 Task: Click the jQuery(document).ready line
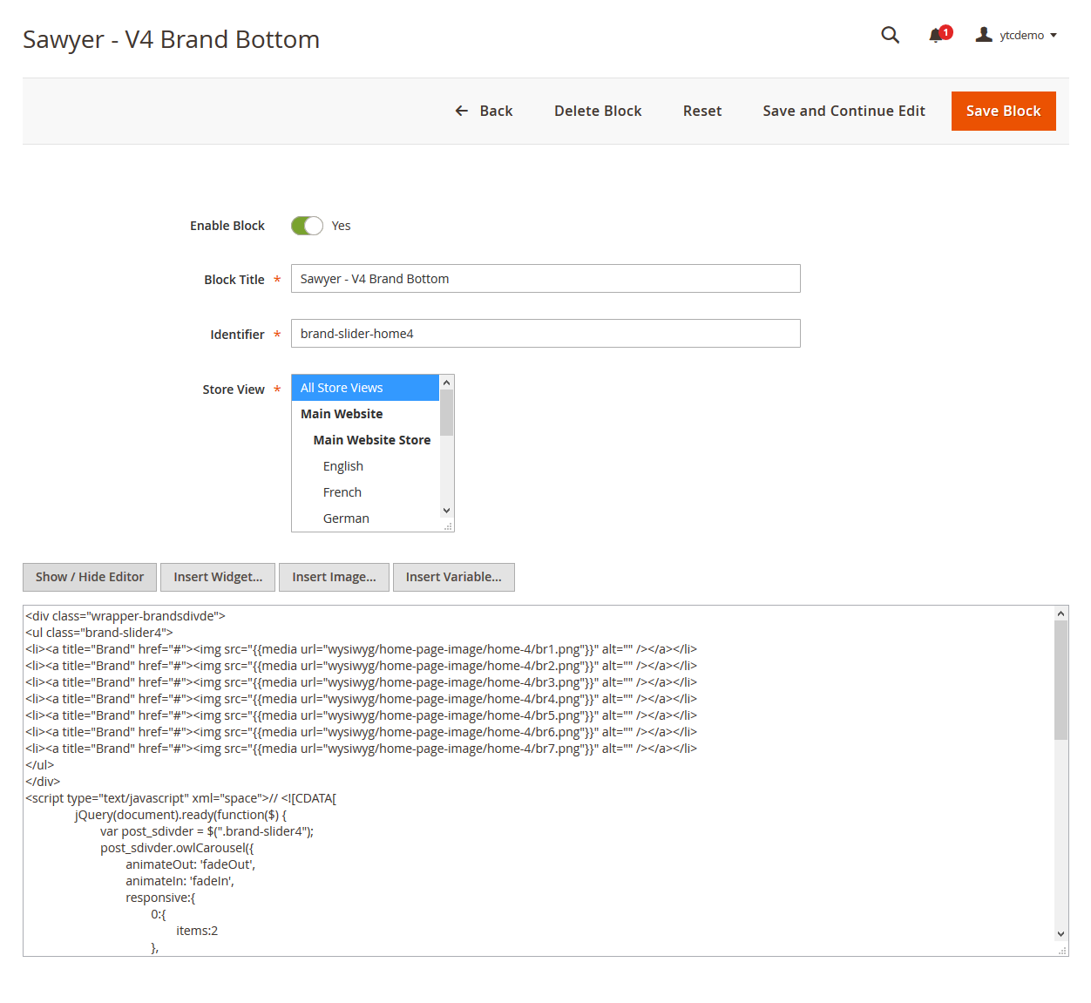click(x=180, y=815)
